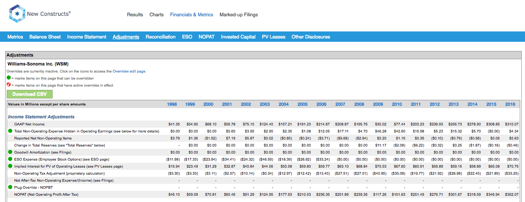Click the Net After-Tax Non-Operating Expense label
The width and height of the screenshot is (525, 202).
coord(64,180)
